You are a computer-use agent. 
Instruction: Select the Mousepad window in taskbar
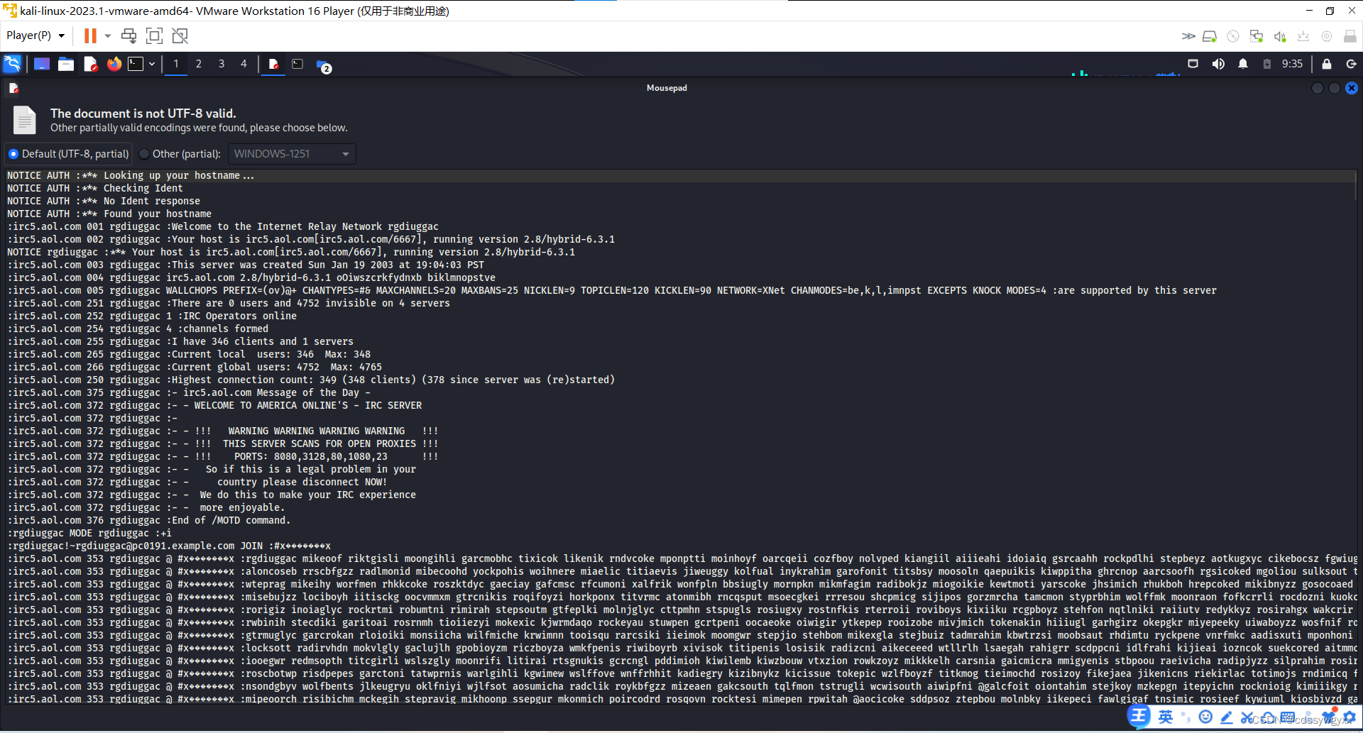273,64
